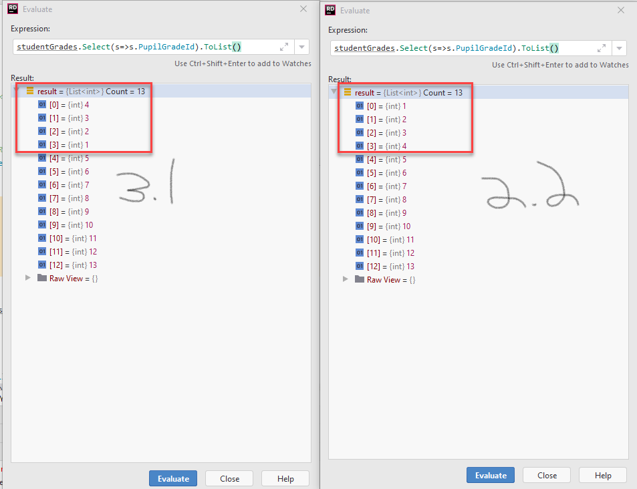Collapse the result tree in right dialog

click(334, 92)
